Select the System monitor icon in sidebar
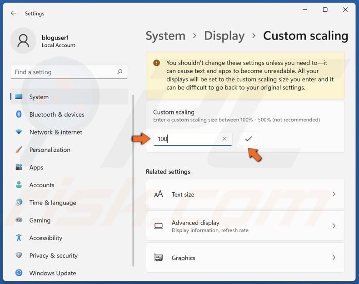The image size is (359, 284). click(19, 97)
